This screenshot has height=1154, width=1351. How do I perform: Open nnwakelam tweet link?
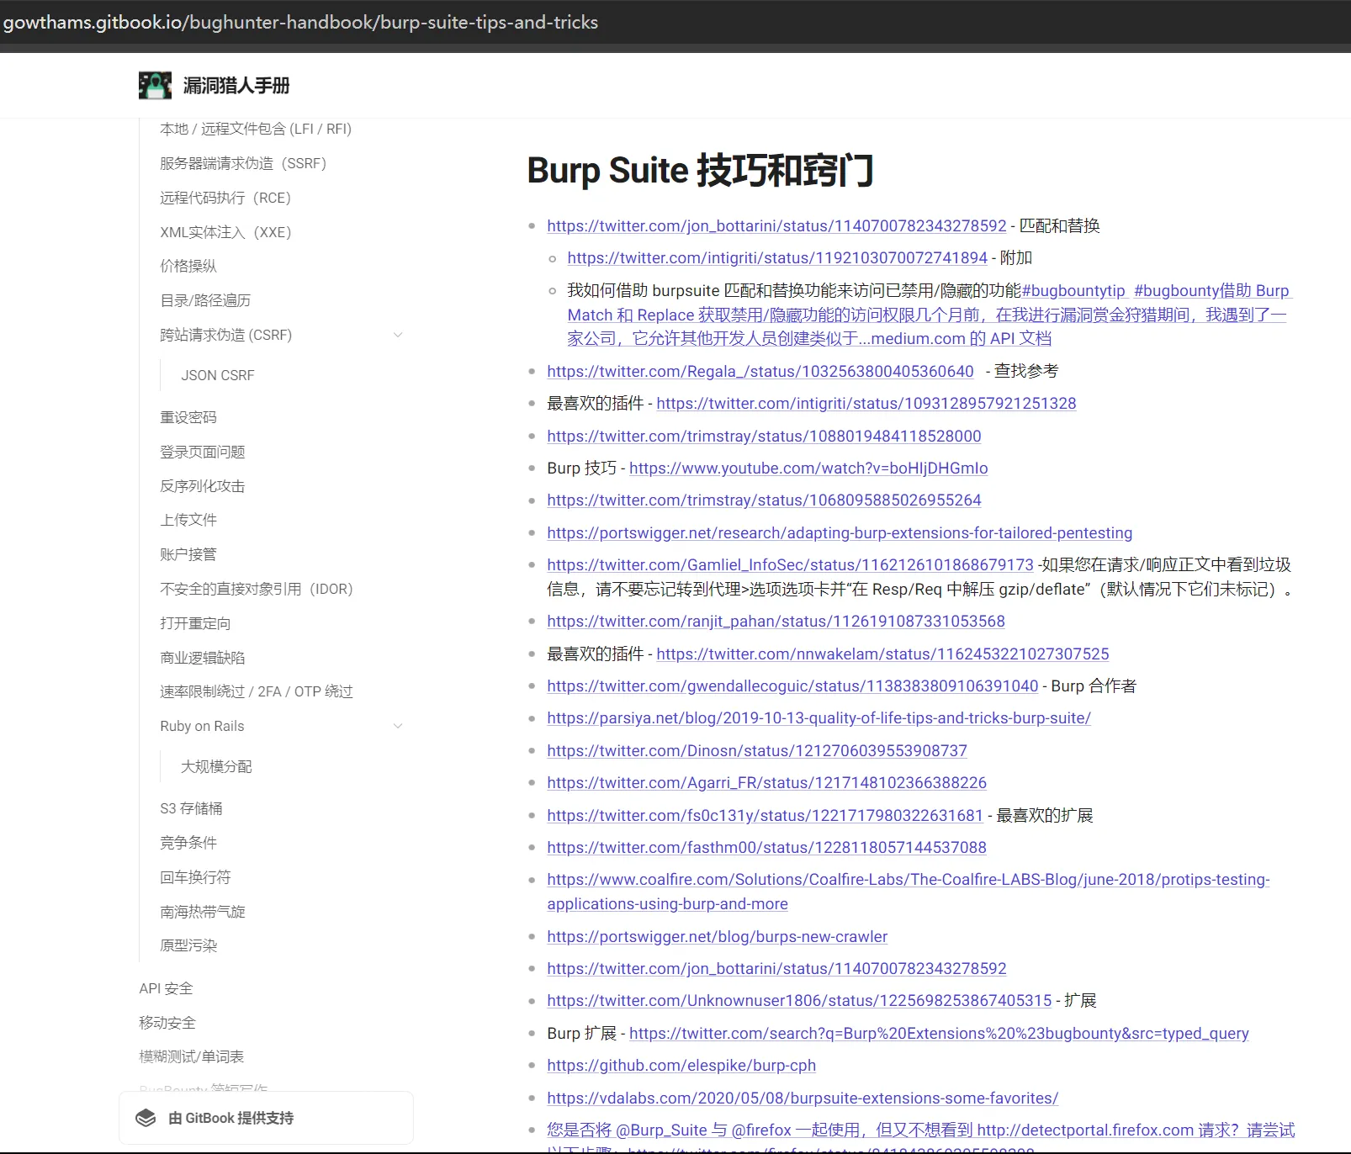click(x=882, y=654)
